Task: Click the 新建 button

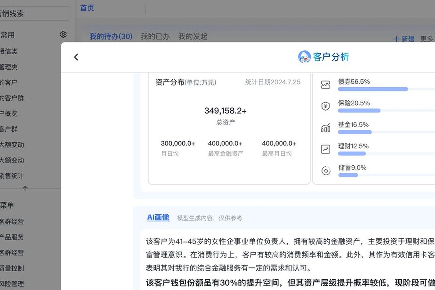Action: pos(404,39)
